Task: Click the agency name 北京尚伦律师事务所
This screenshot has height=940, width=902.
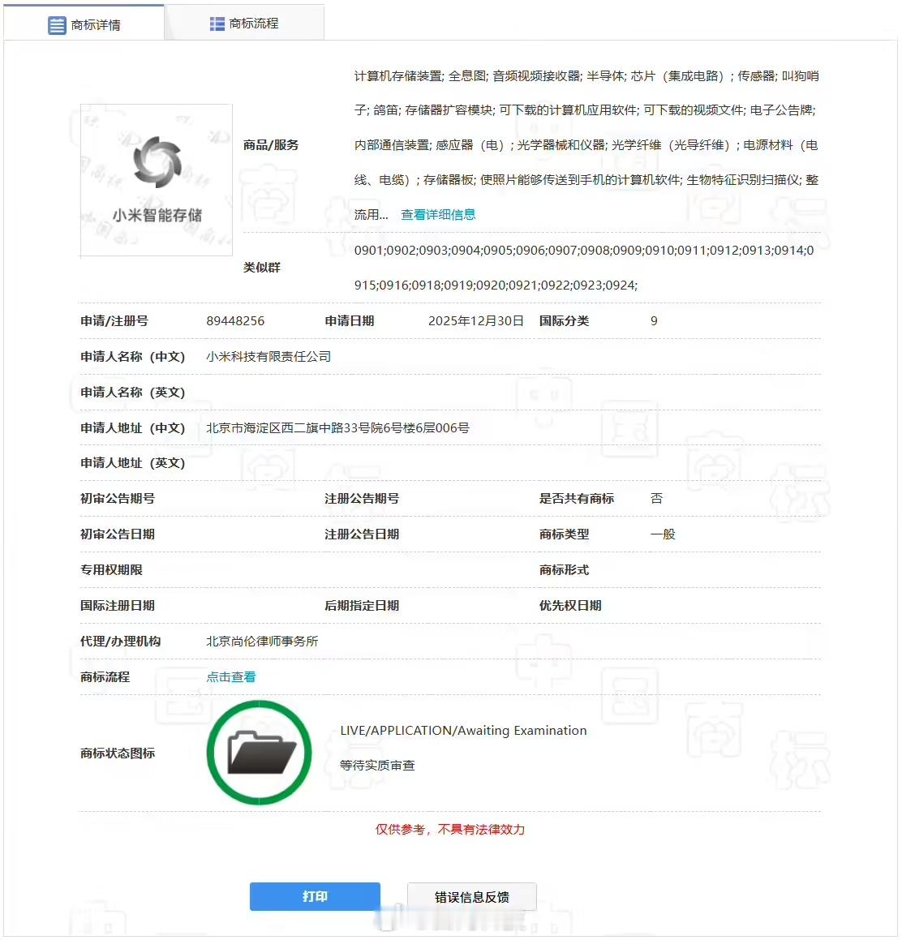Action: 262,641
